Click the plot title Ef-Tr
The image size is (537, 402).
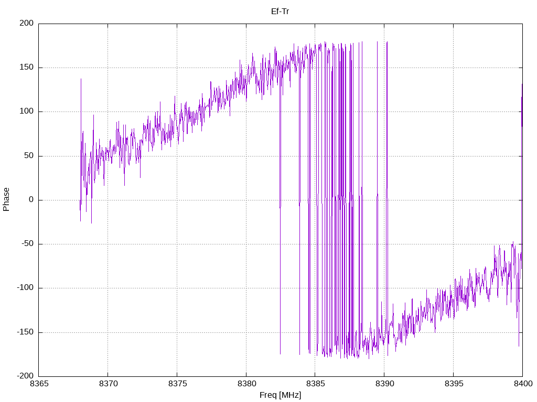pyautogui.click(x=280, y=12)
